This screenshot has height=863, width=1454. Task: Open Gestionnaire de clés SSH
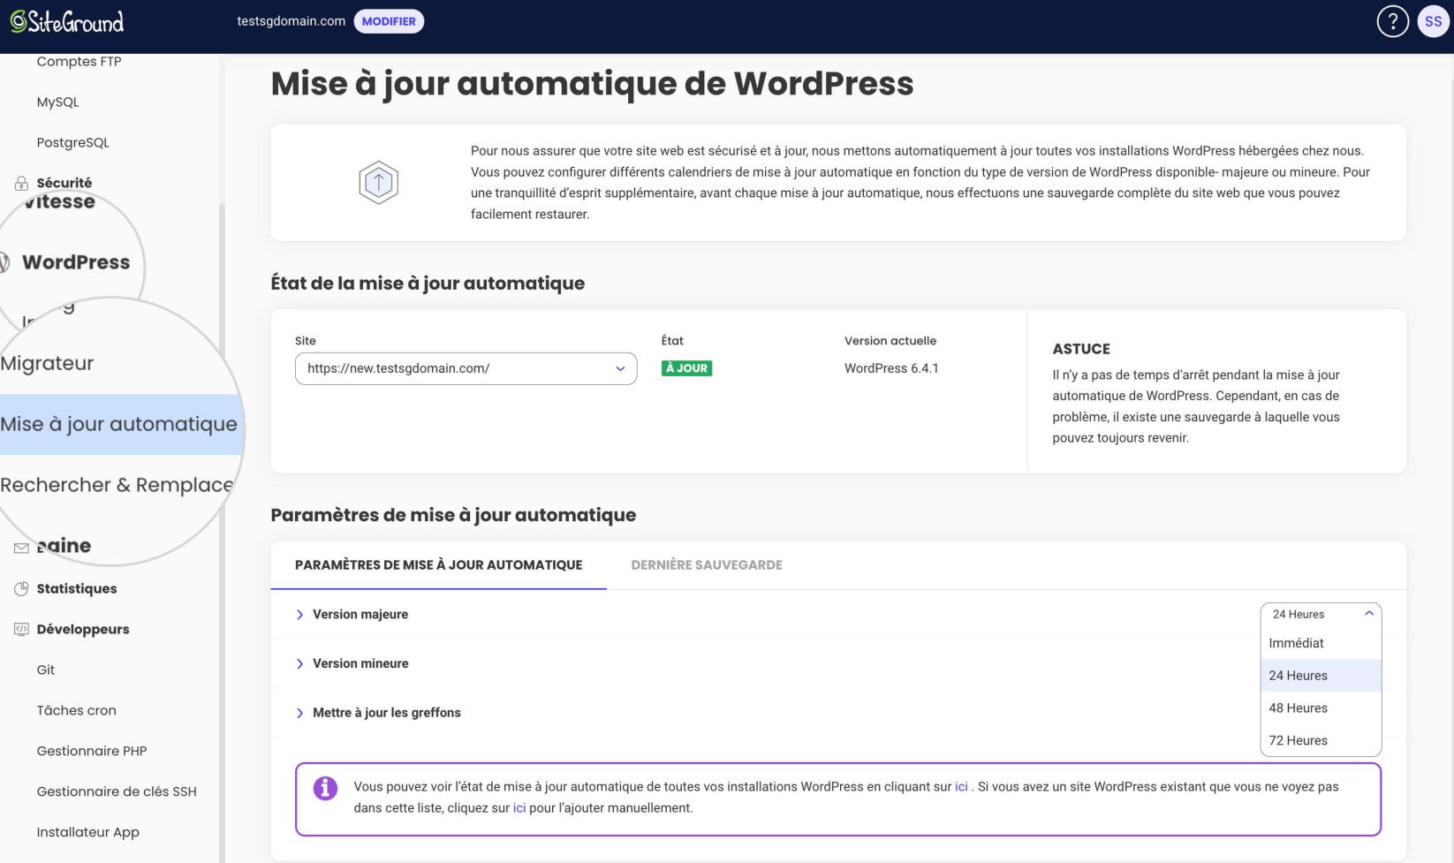coord(117,791)
